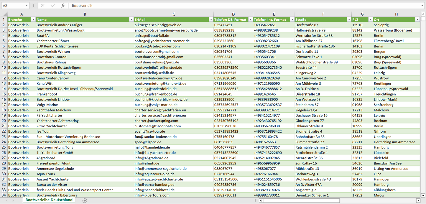Click the Enter checkmark in formula bar
Image resolution: width=426 pixels, height=204 pixels.
pyautogui.click(x=53, y=6)
